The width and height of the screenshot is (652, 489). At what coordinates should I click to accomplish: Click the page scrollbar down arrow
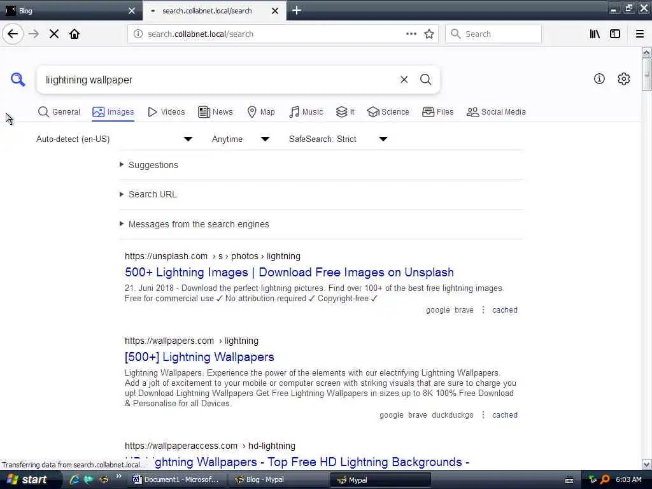tap(646, 464)
